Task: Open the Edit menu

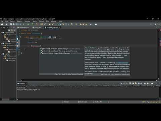Action: click(x=7, y=21)
